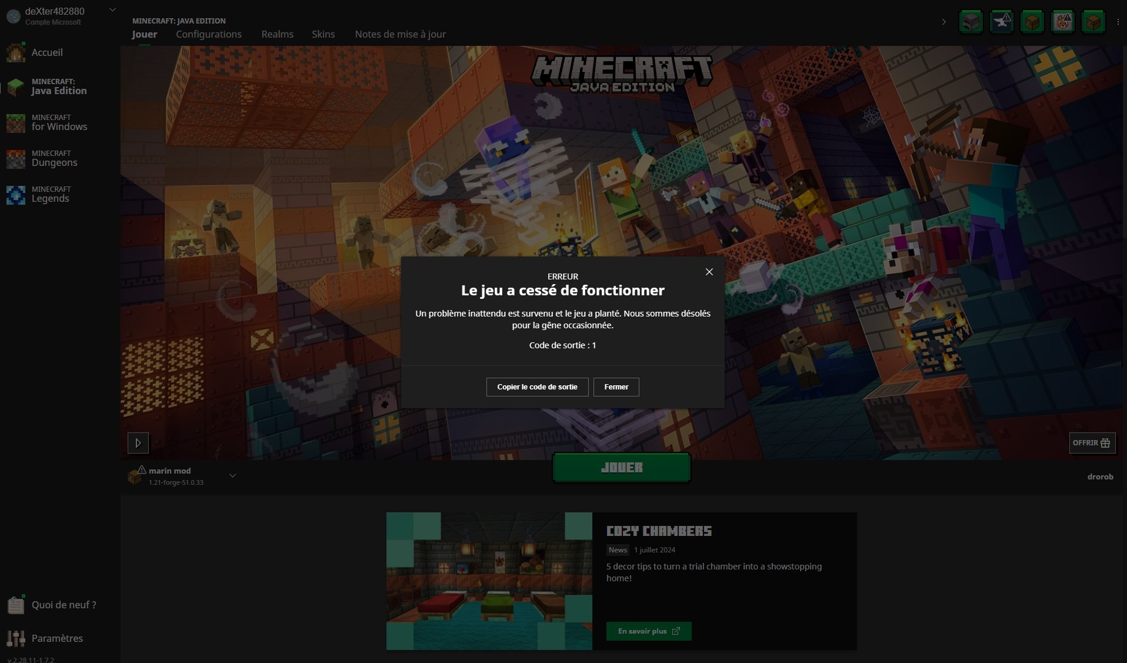Open the three-dot more options menu
The width and height of the screenshot is (1127, 663).
coord(1118,22)
